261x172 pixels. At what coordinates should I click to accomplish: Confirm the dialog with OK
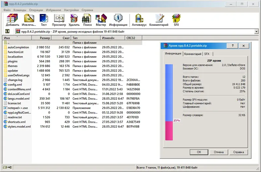(x=199, y=152)
